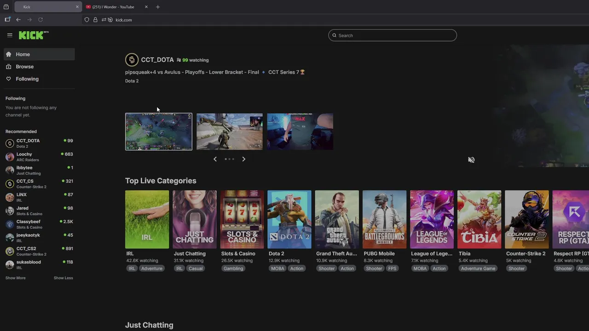Expand list with Show More

tap(16, 278)
